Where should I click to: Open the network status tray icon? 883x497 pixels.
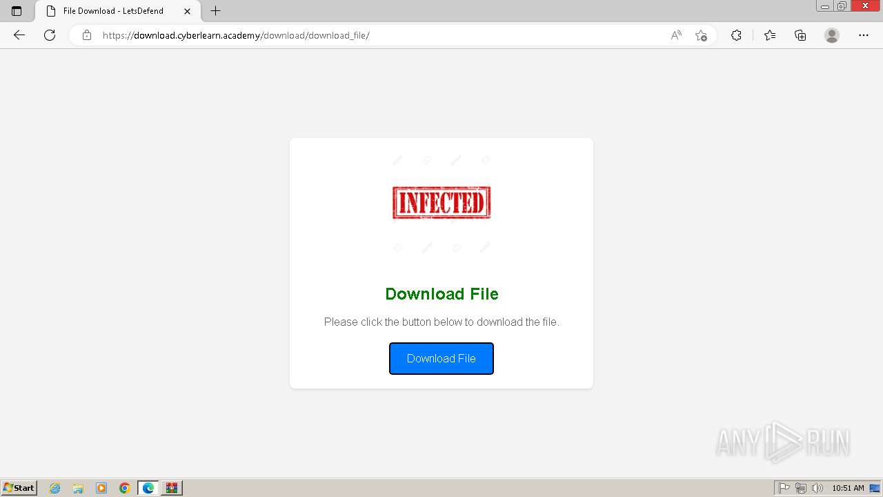801,488
